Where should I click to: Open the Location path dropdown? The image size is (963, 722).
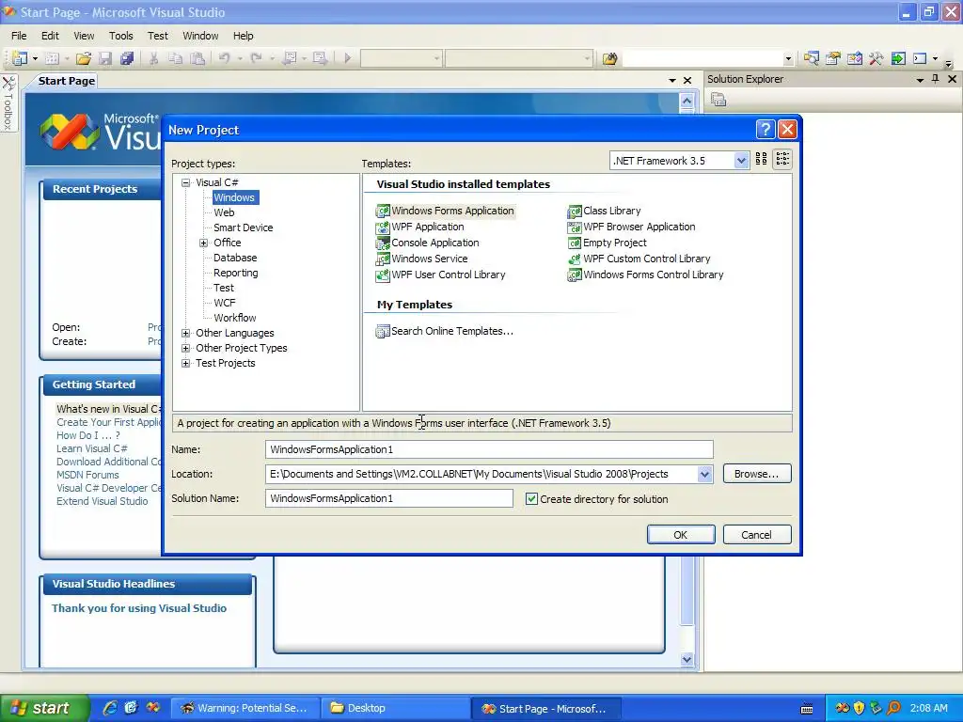pyautogui.click(x=705, y=474)
